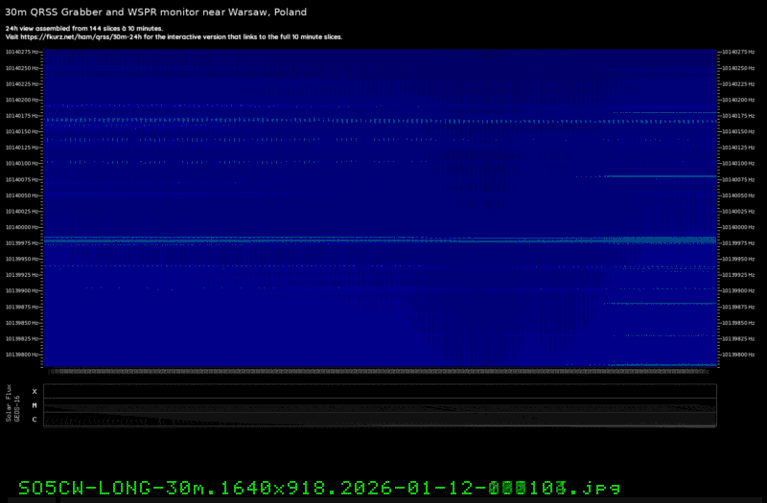Click the 10140100 Hz label on right axis

pyautogui.click(x=738, y=163)
